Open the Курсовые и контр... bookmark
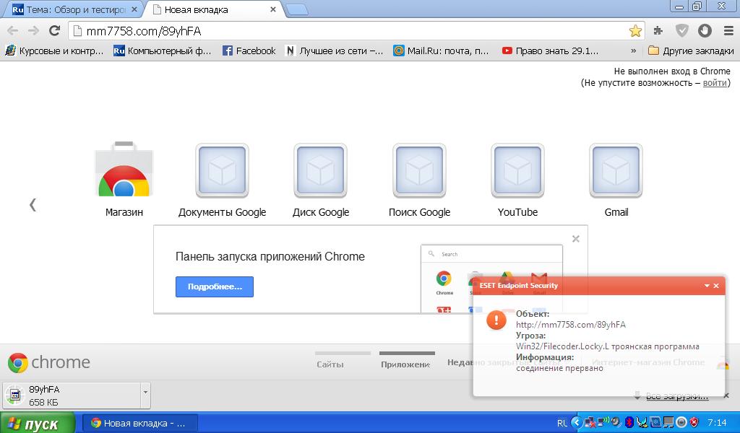The height and width of the screenshot is (433, 740). 54,51
